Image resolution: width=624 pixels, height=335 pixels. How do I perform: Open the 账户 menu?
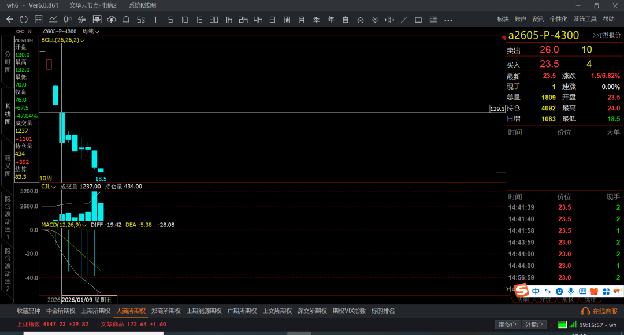[520, 19]
